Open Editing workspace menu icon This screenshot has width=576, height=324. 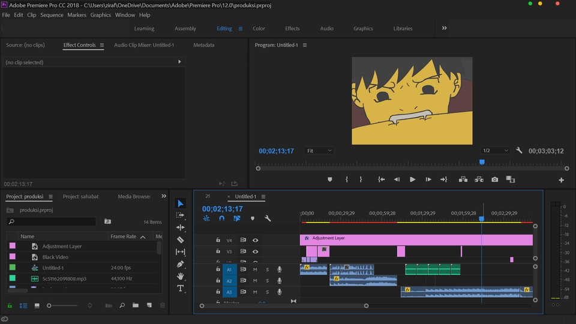point(241,28)
